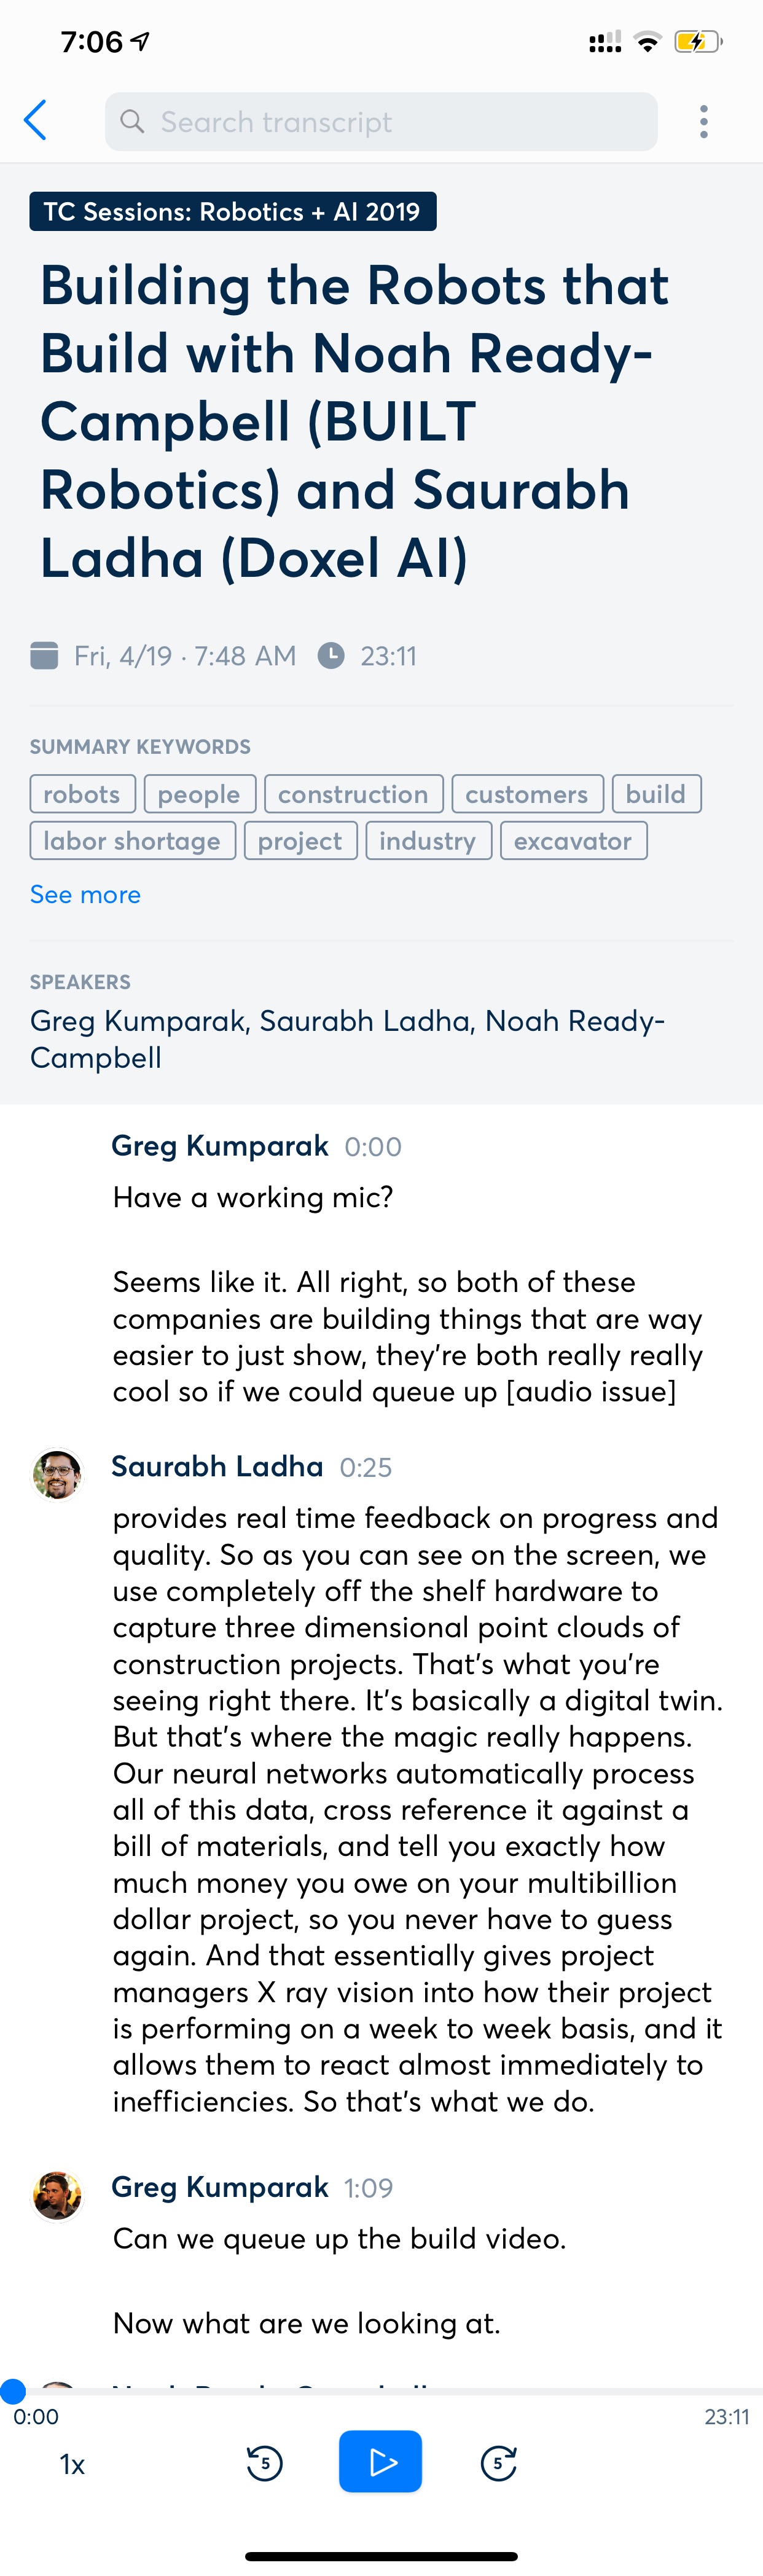Jump to Saurabh Ladha's 0:25 timestamp
The width and height of the screenshot is (763, 2576).
[x=366, y=1467]
